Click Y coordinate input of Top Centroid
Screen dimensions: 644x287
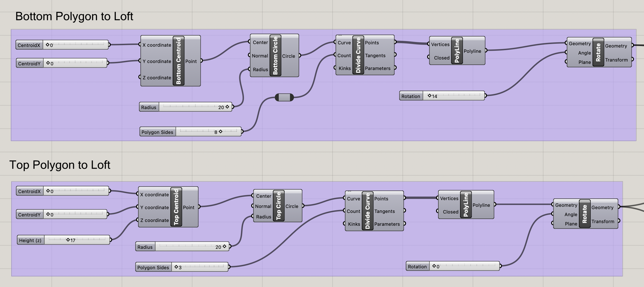click(154, 207)
